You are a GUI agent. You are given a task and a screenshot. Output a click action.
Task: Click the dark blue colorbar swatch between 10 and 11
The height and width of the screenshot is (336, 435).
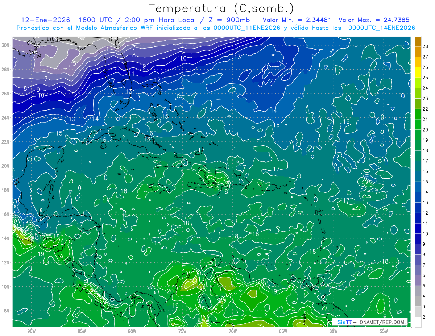tap(418, 228)
